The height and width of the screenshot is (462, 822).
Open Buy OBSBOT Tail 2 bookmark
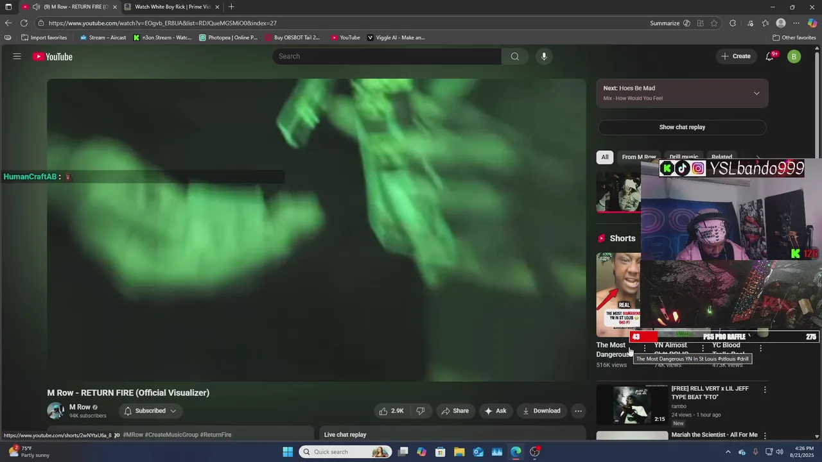click(292, 37)
